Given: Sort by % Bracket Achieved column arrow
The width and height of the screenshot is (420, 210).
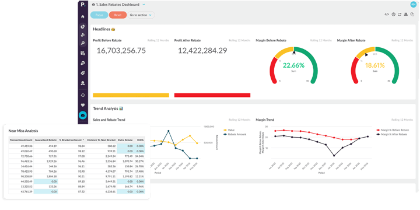Looking at the screenshot, I should (83, 140).
